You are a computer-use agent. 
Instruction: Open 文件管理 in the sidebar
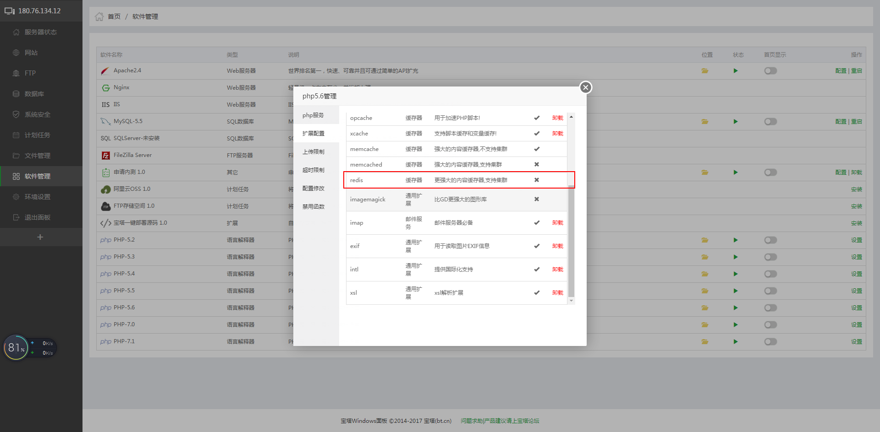click(41, 156)
